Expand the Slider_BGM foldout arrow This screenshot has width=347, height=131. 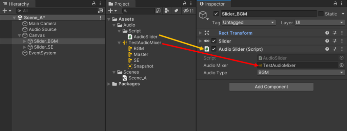(25, 41)
